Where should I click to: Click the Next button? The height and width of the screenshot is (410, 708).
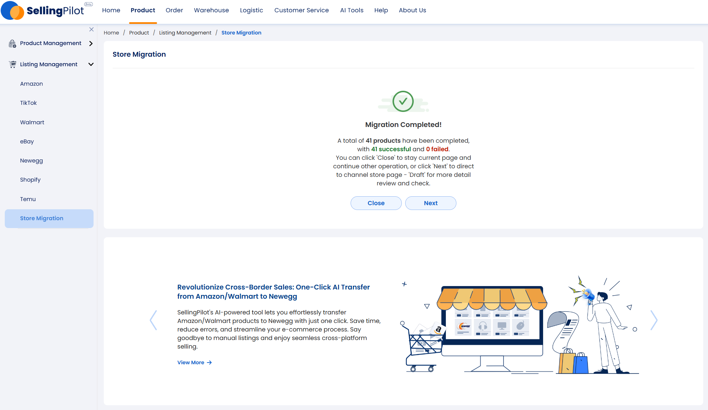(430, 203)
